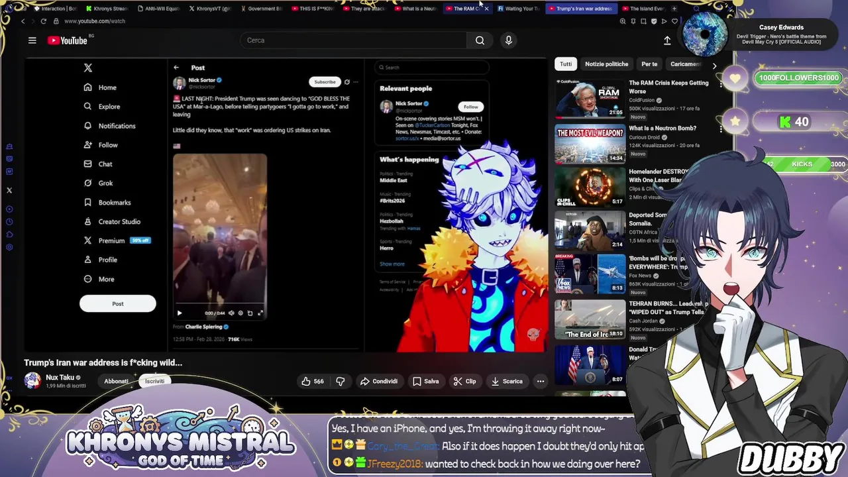
Task: Download the video with 'Scarica'
Action: click(x=507, y=381)
